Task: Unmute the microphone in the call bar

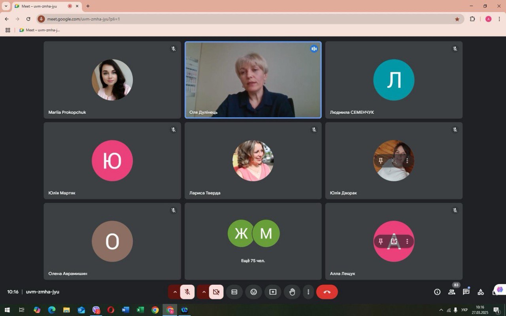Action: click(187, 292)
